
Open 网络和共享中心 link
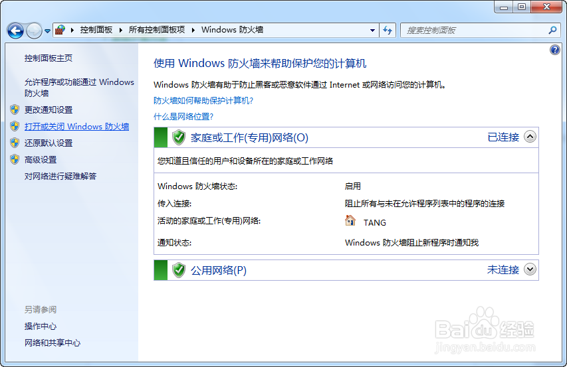tap(53, 343)
